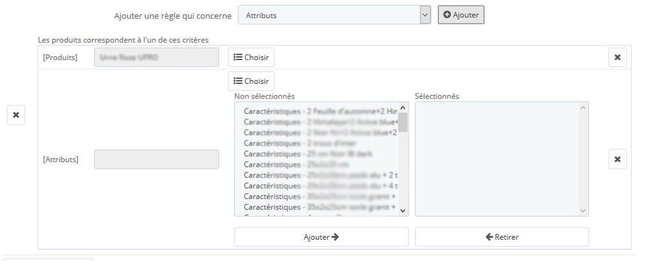This screenshot has height=261, width=648.
Task: Open the rule type dropdown showing Attributs
Action: [x=334, y=15]
